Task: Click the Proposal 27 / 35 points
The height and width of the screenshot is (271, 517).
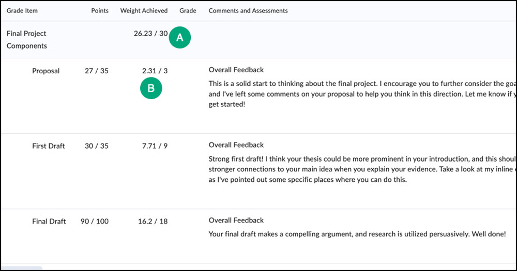Action: [97, 71]
